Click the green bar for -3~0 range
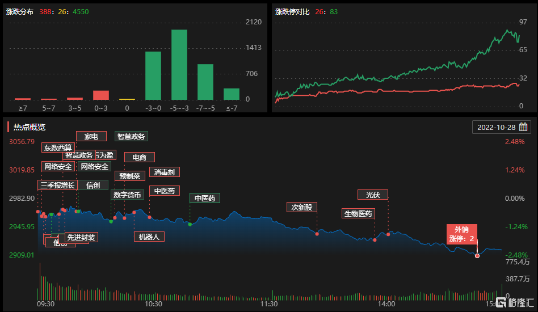The width and height of the screenshot is (538, 312). point(153,76)
